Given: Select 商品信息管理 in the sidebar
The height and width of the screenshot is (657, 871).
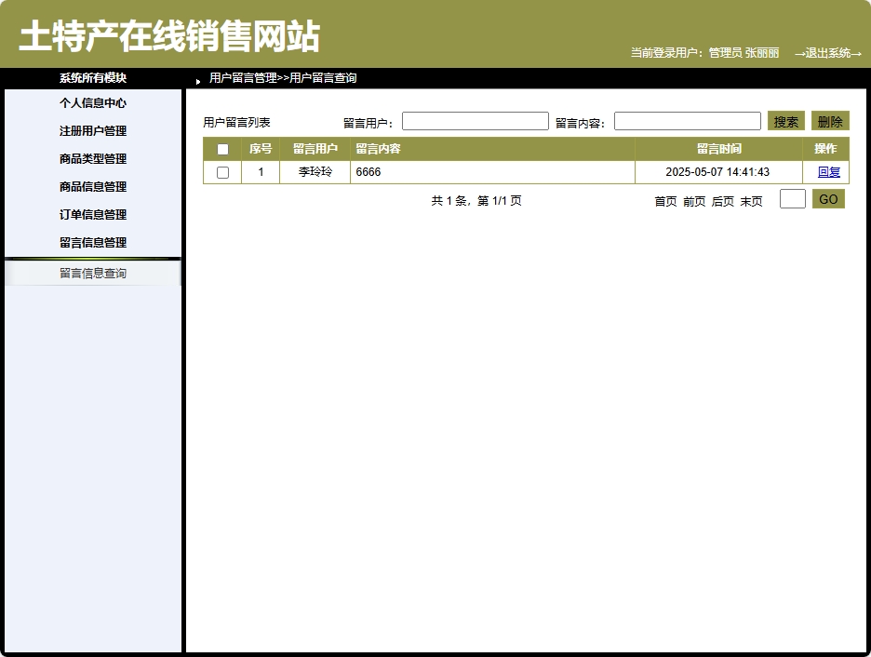Looking at the screenshot, I should (93, 186).
